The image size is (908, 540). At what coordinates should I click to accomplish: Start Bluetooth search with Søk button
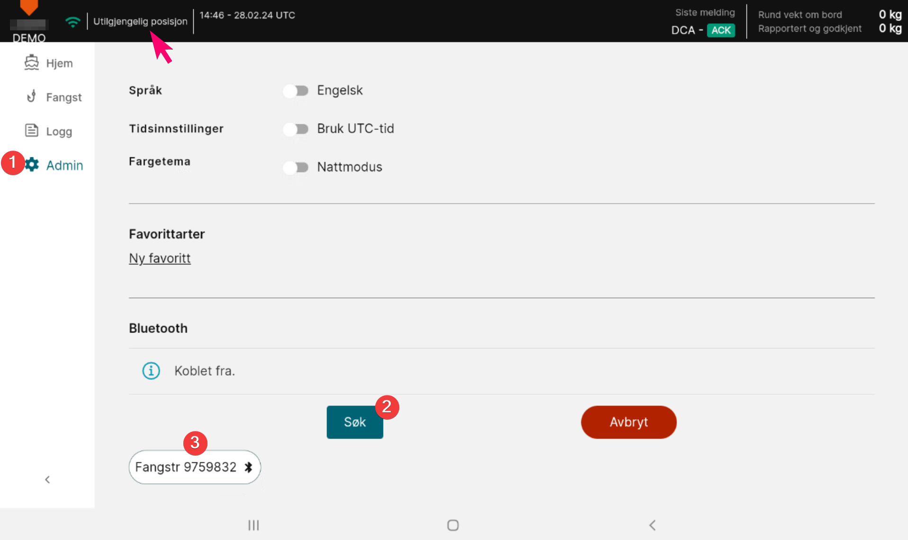[x=355, y=422]
